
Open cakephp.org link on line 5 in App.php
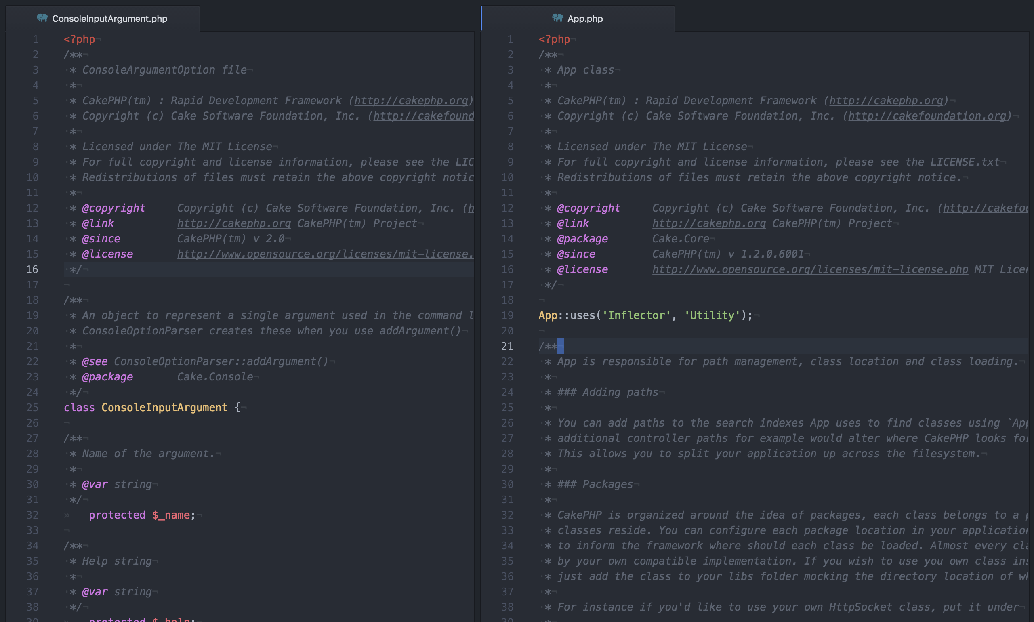coord(886,101)
